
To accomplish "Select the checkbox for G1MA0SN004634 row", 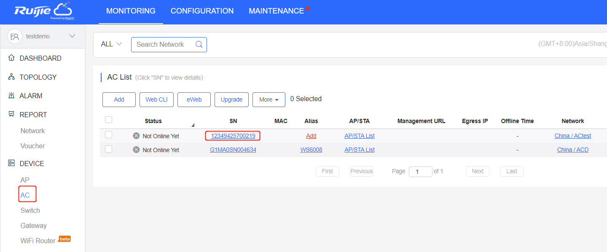I will coord(108,149).
